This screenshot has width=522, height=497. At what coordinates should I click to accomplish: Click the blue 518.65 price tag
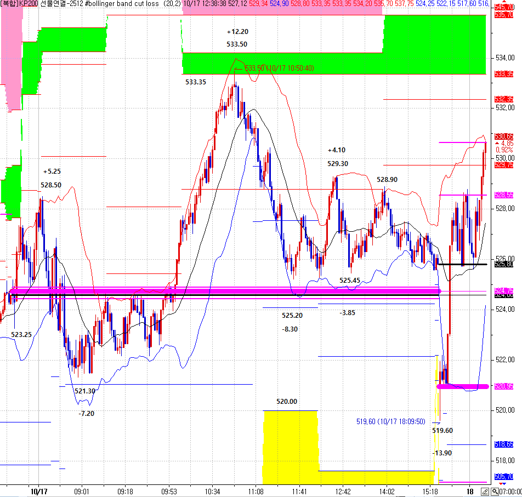pos(503,445)
